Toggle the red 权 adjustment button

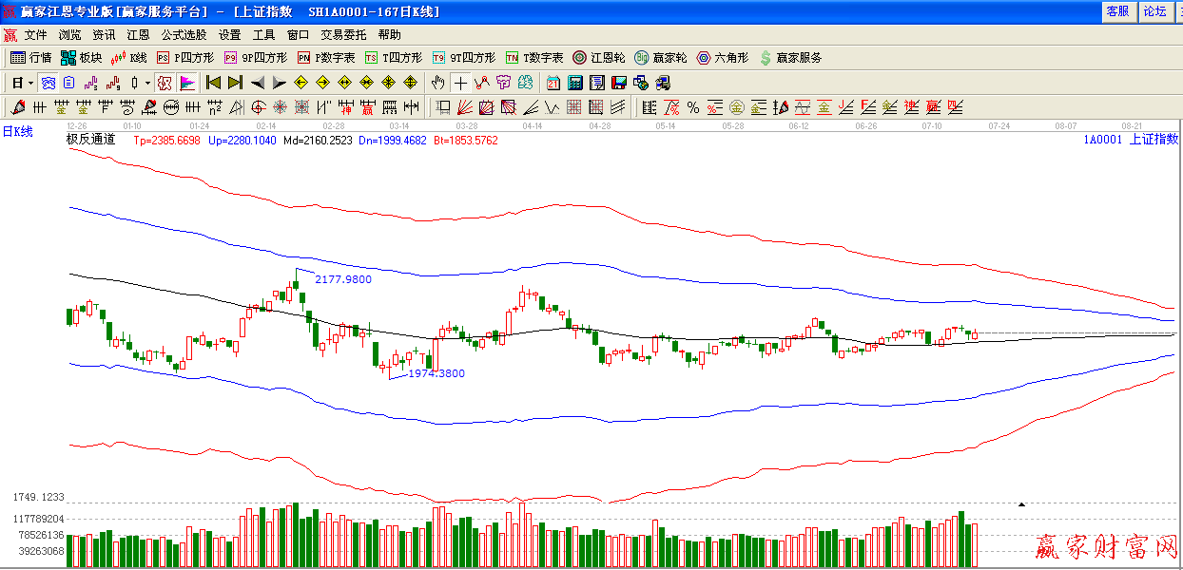165,83
